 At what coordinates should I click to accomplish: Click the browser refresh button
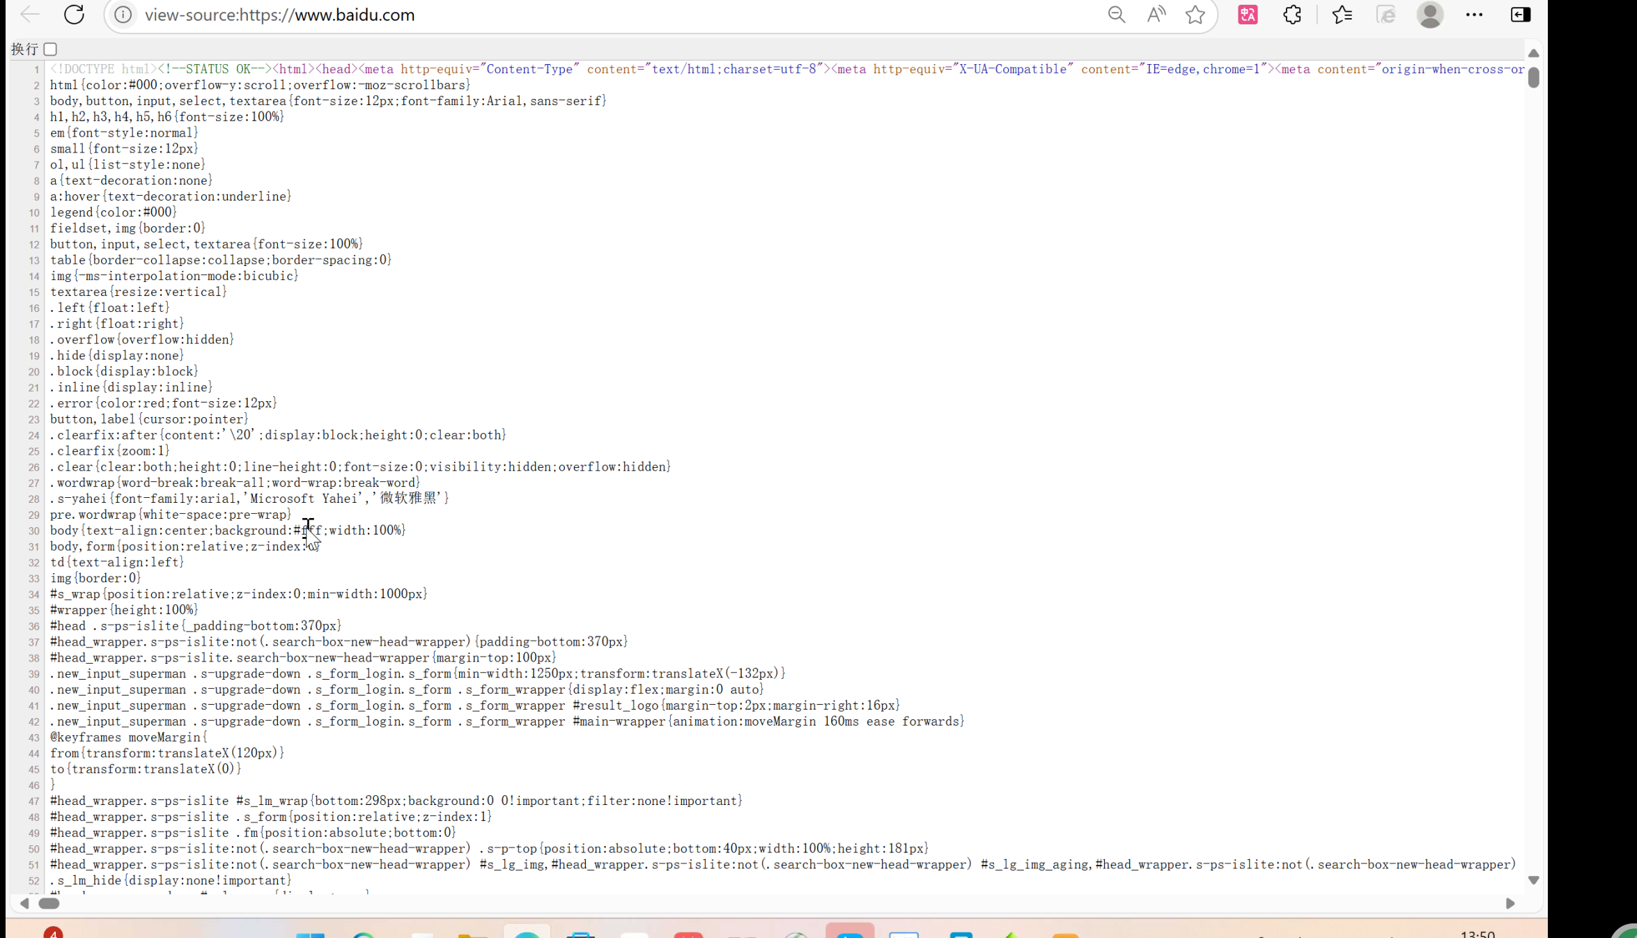pos(74,15)
